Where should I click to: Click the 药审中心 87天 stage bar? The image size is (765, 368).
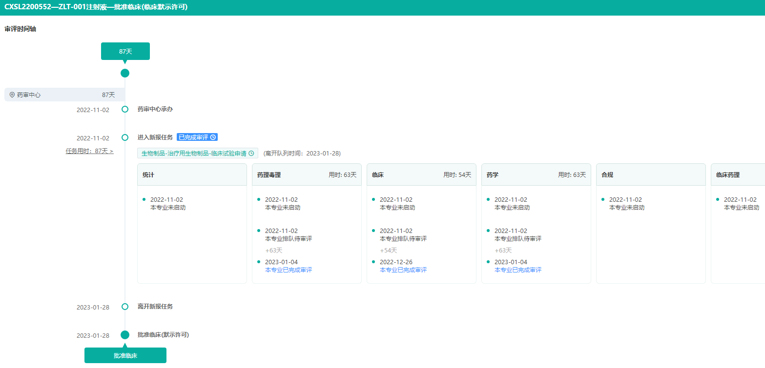(x=64, y=95)
